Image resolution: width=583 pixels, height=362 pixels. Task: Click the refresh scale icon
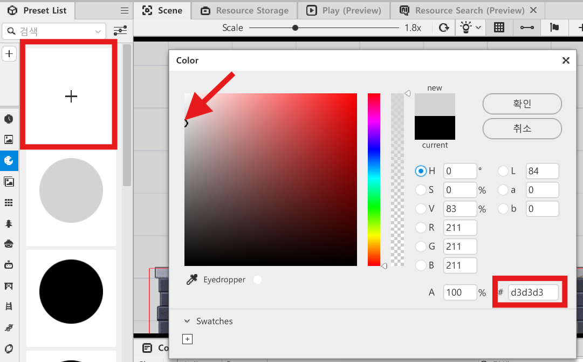pos(443,28)
